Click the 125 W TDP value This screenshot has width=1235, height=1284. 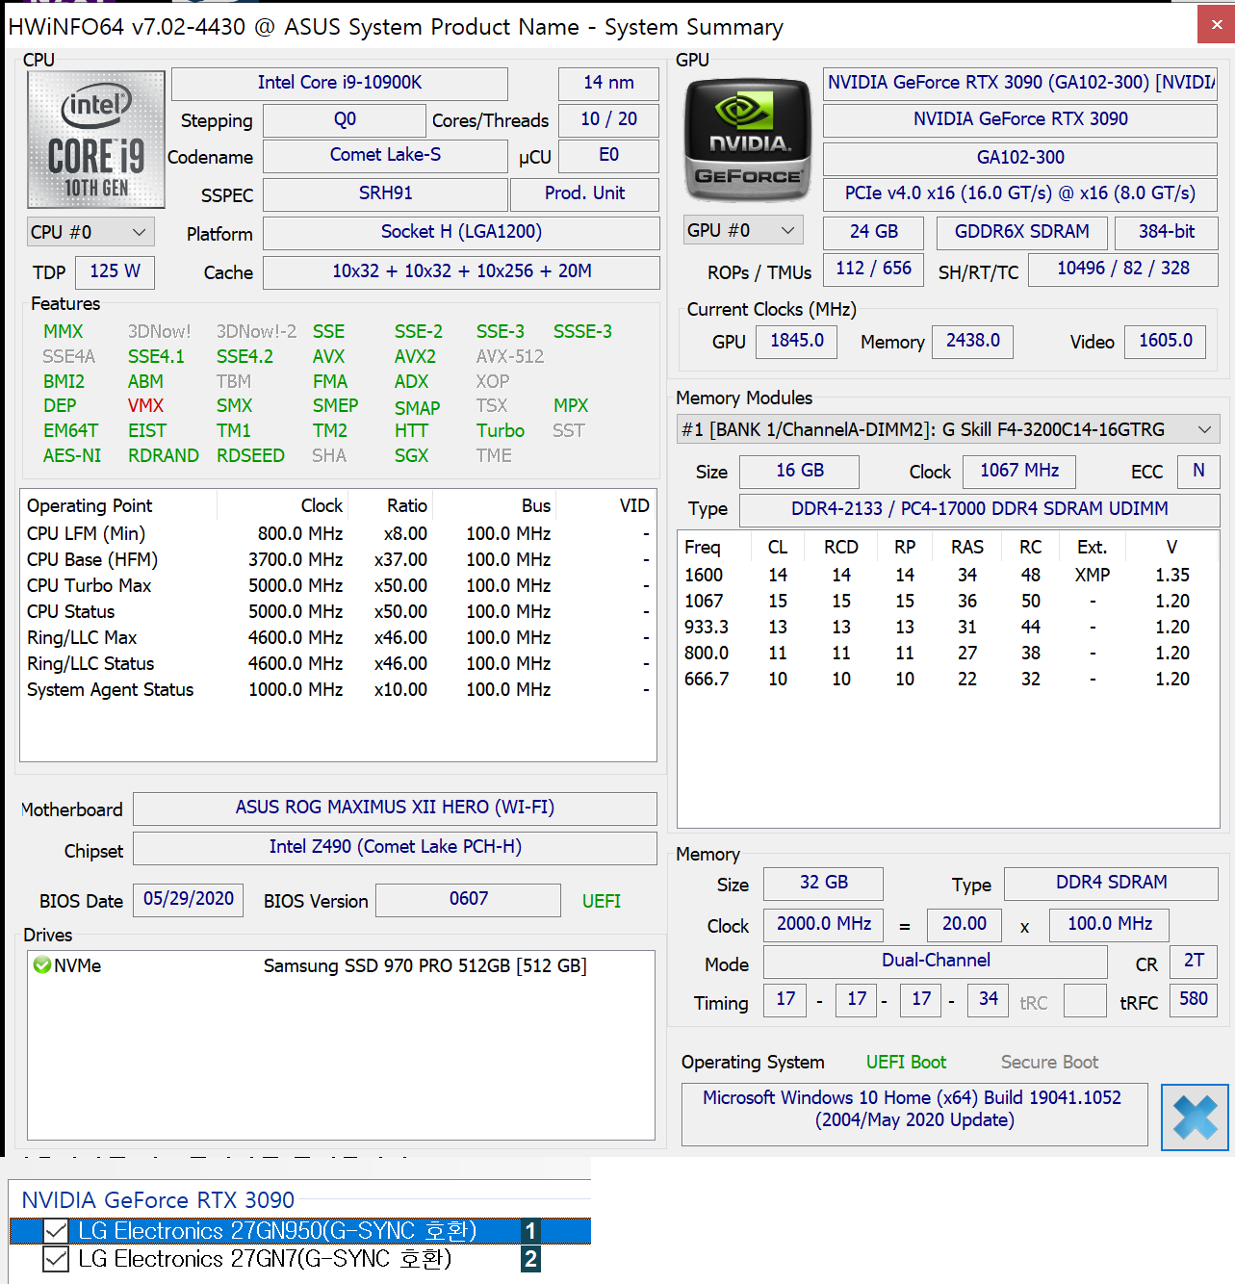point(115,271)
